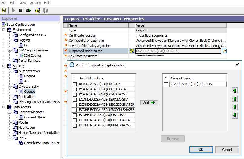Collapse the IBM ... tree node
Screen dimensions: 244x159
tap(9, 138)
